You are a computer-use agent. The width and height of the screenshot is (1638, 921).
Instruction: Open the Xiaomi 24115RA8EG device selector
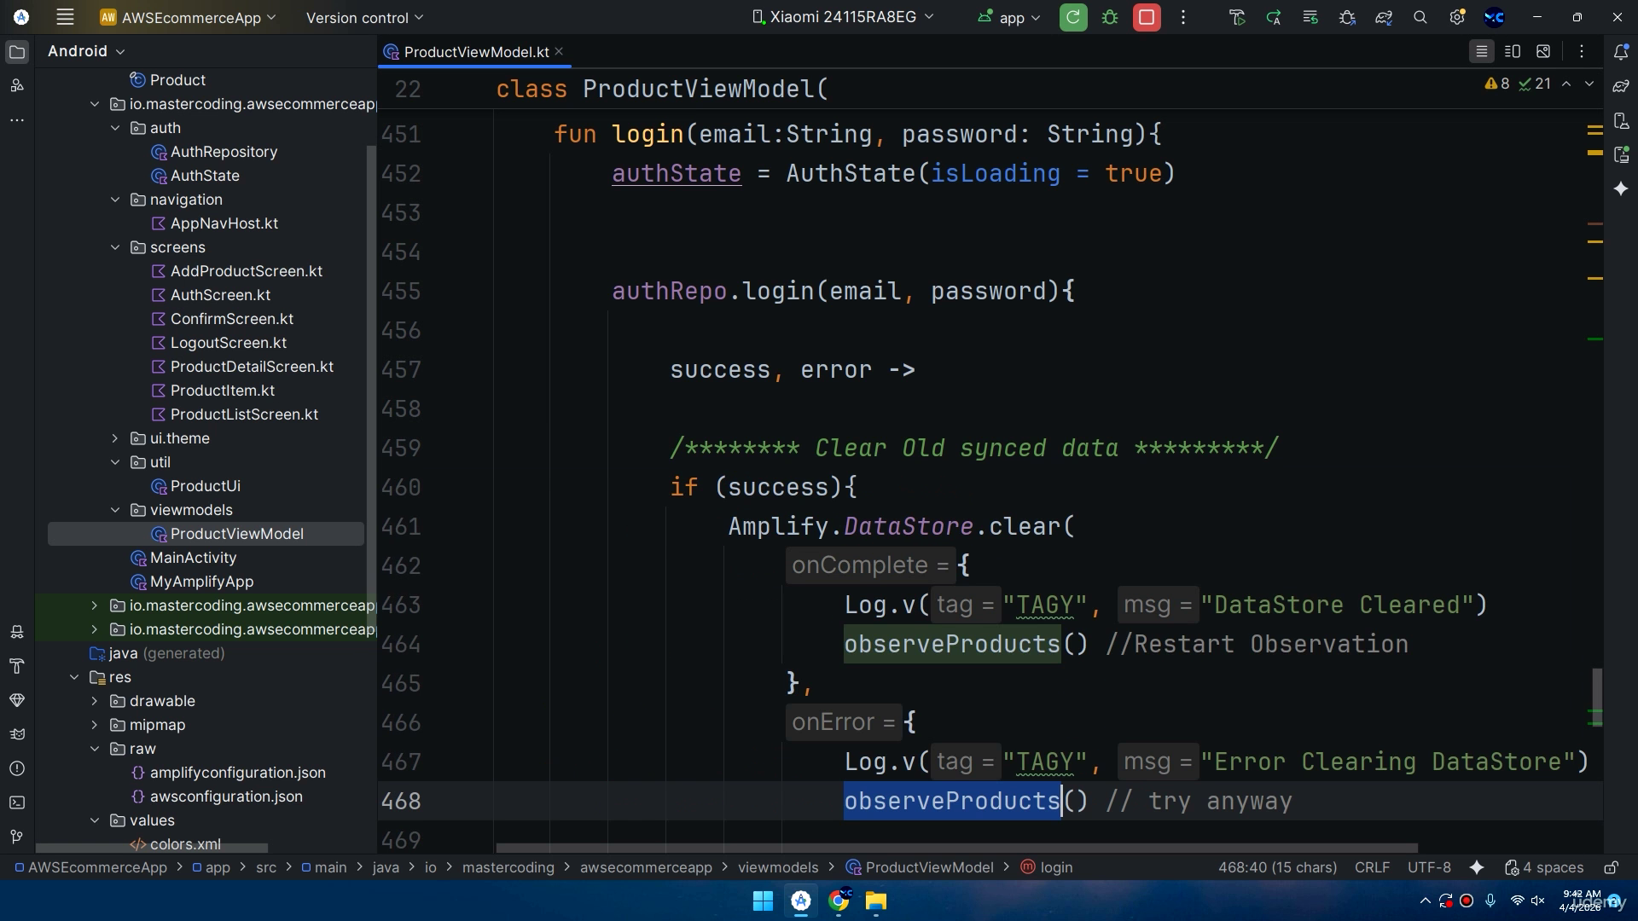click(843, 17)
